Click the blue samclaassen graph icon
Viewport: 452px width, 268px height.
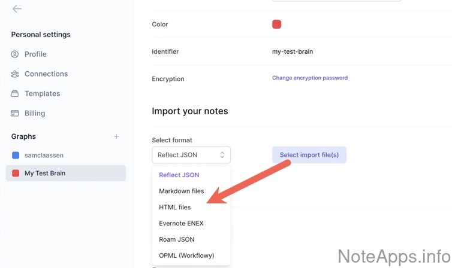pyautogui.click(x=16, y=156)
